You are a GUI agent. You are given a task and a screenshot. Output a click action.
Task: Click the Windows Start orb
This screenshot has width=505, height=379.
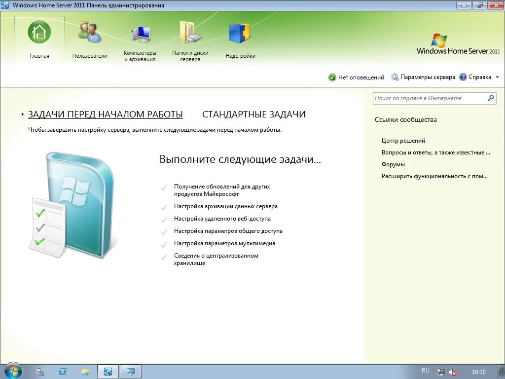[x=13, y=371]
